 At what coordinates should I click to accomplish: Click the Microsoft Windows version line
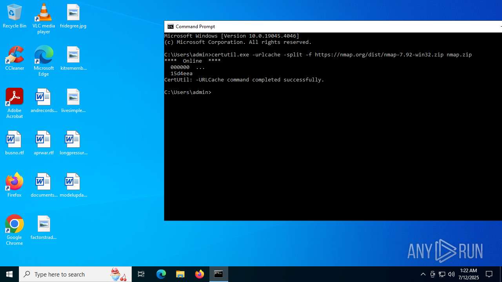[232, 36]
